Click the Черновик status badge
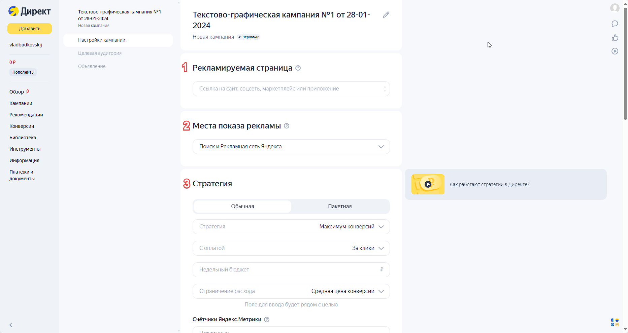 pyautogui.click(x=249, y=37)
